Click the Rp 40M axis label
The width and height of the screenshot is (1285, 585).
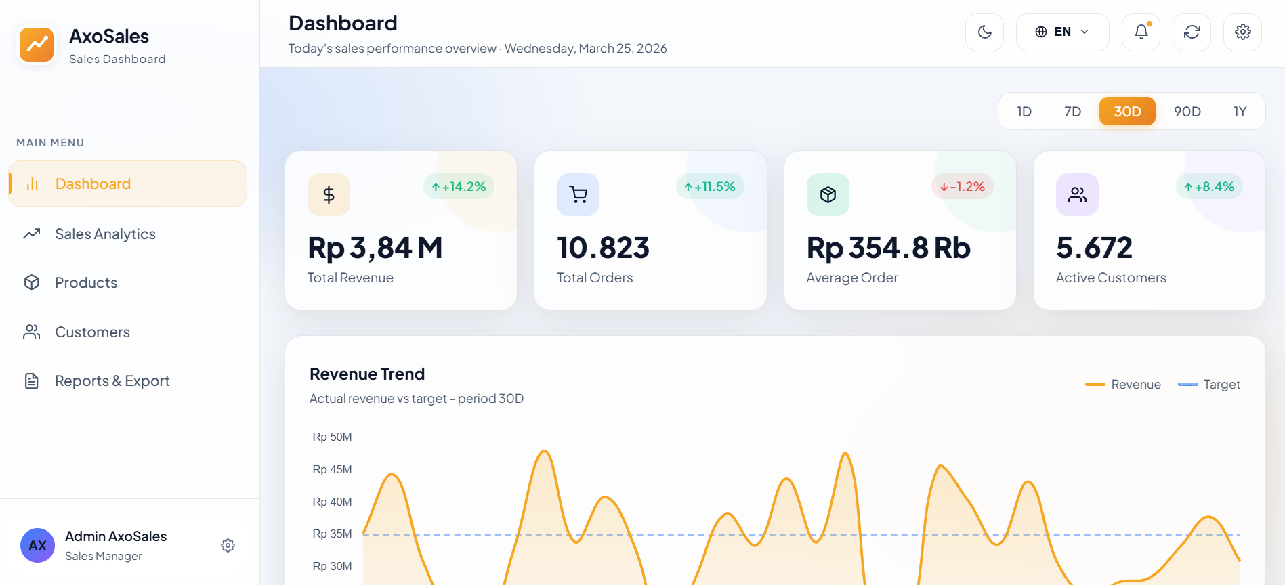coord(332,502)
